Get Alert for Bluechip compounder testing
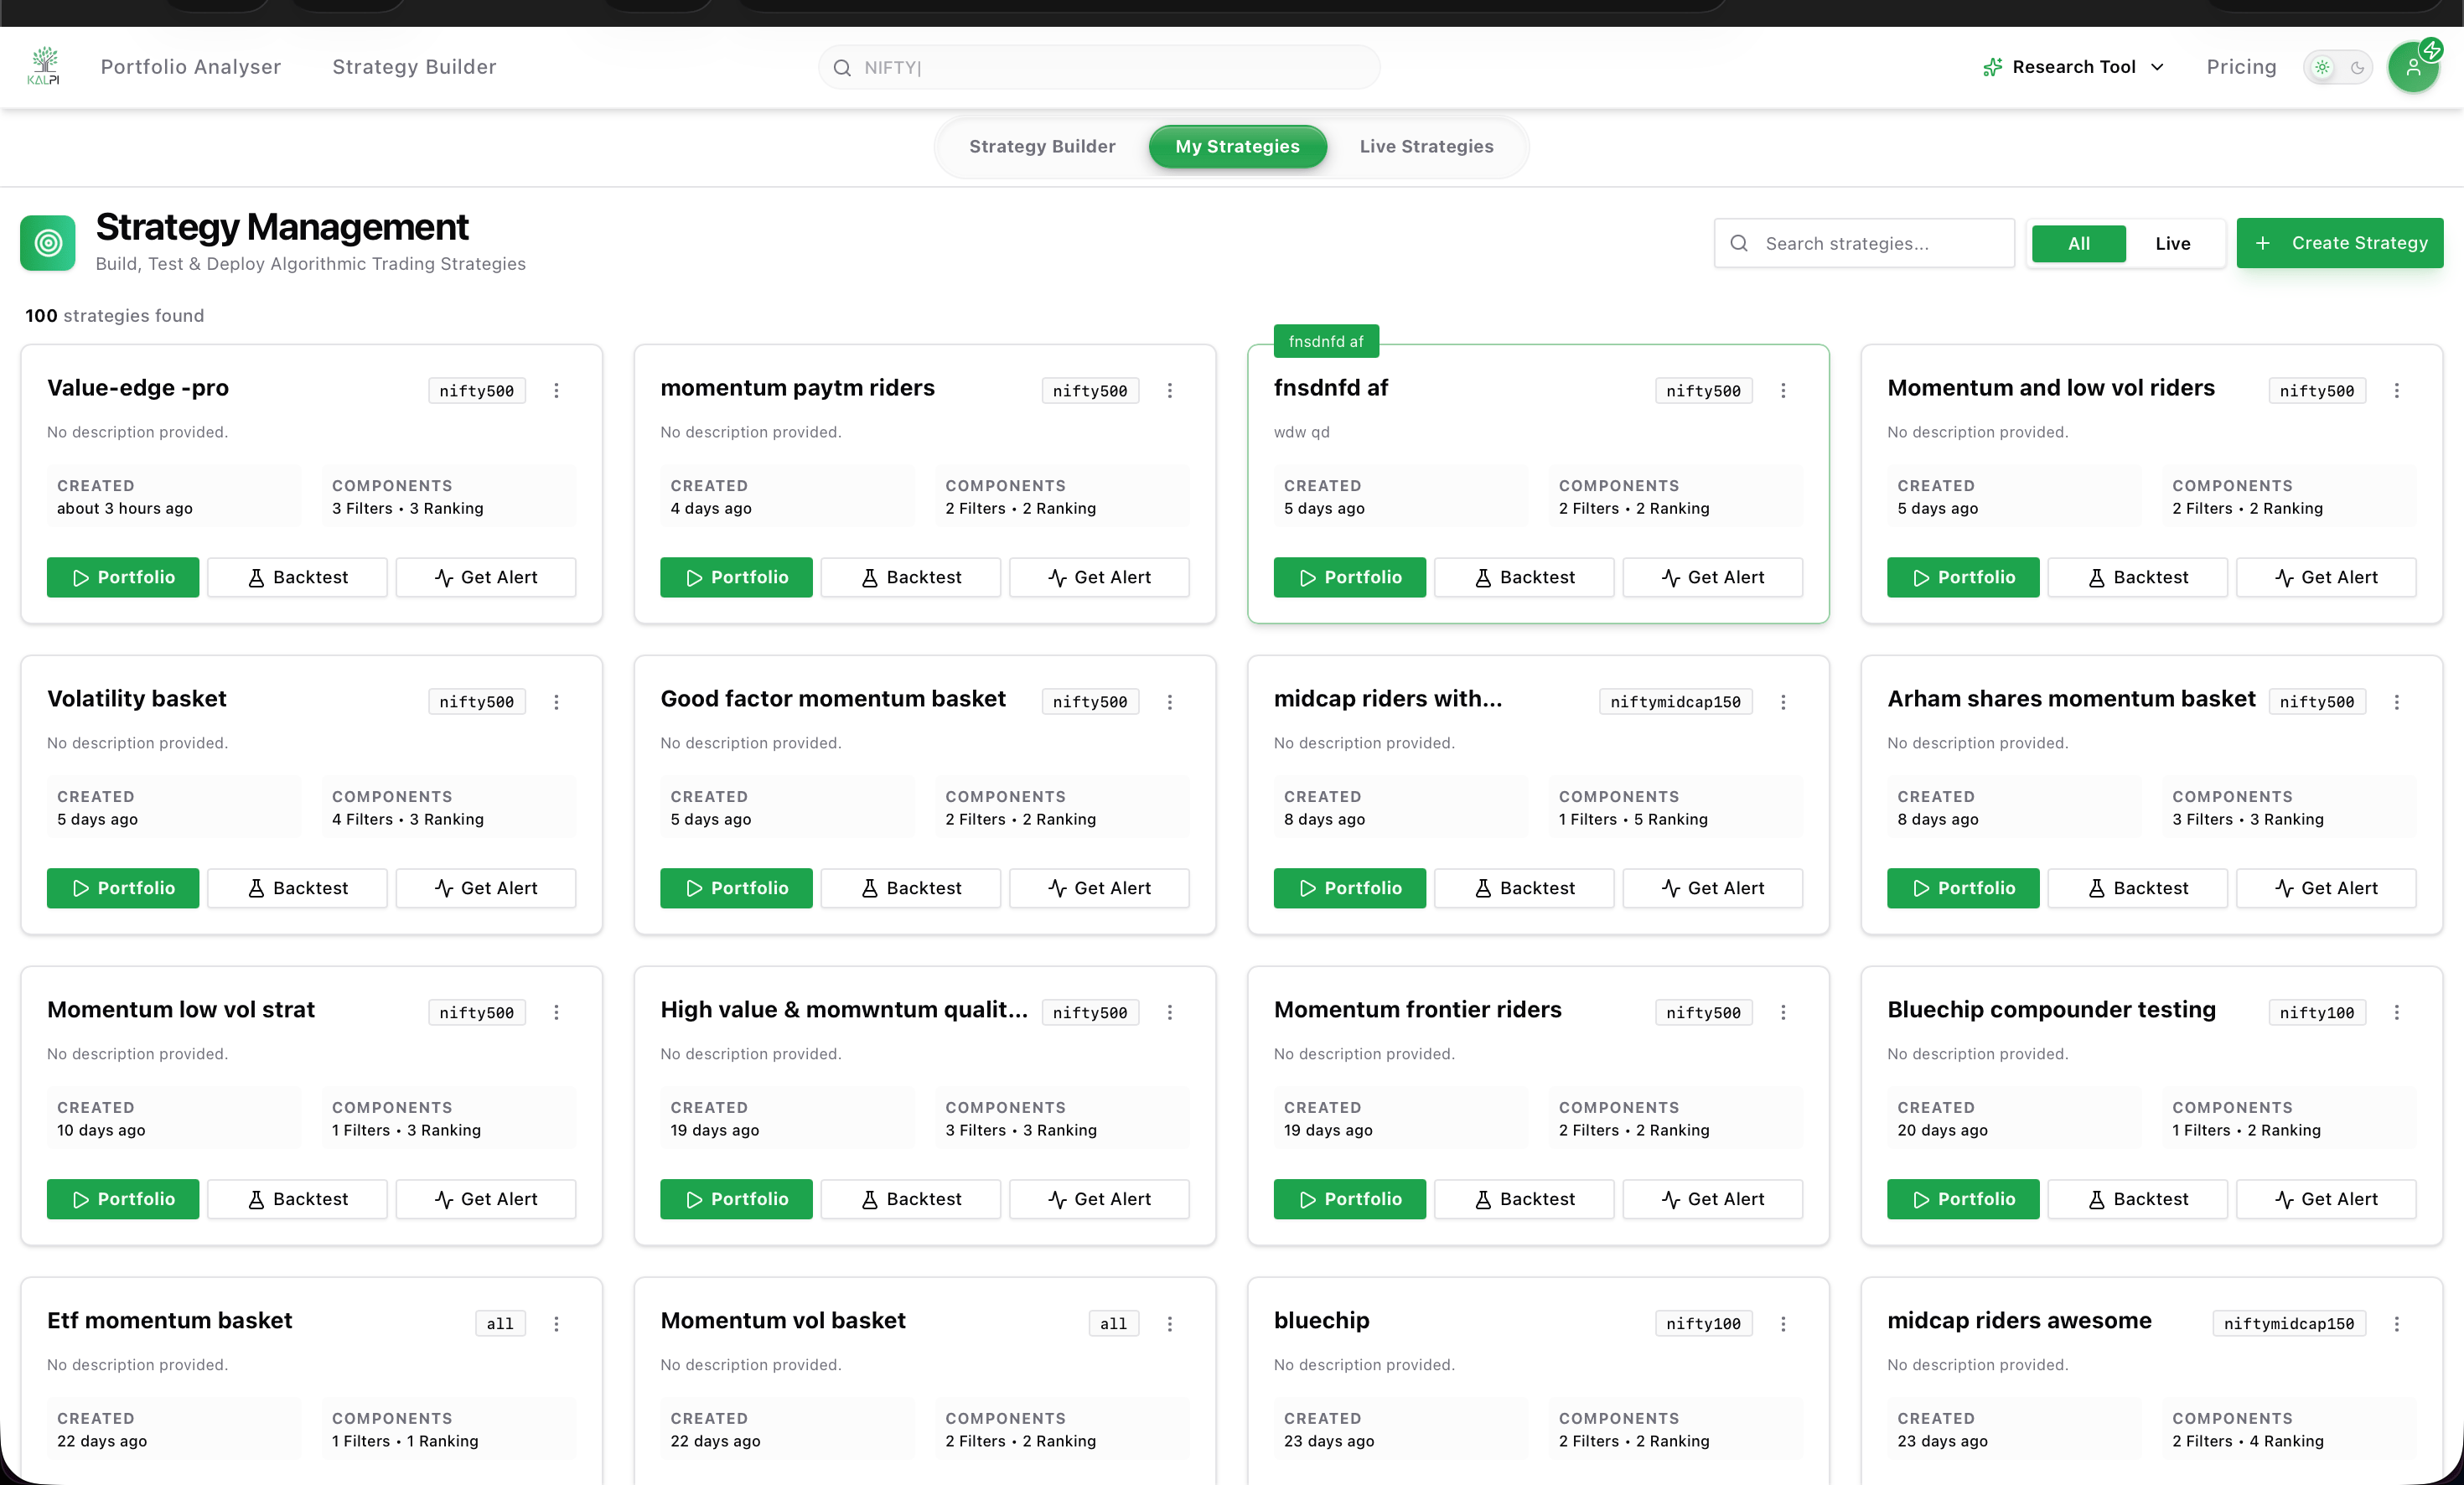 [x=2326, y=1199]
